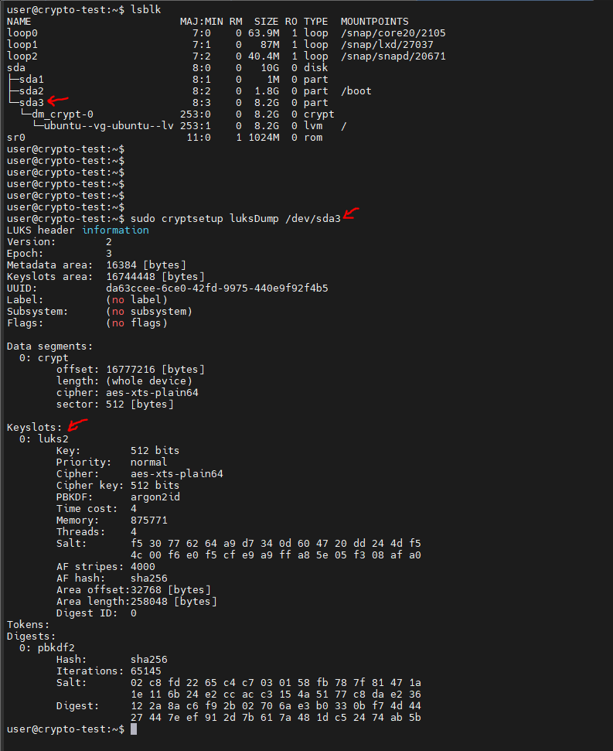
Task: Click the dm_crypt-0 device entry
Action: tap(62, 114)
